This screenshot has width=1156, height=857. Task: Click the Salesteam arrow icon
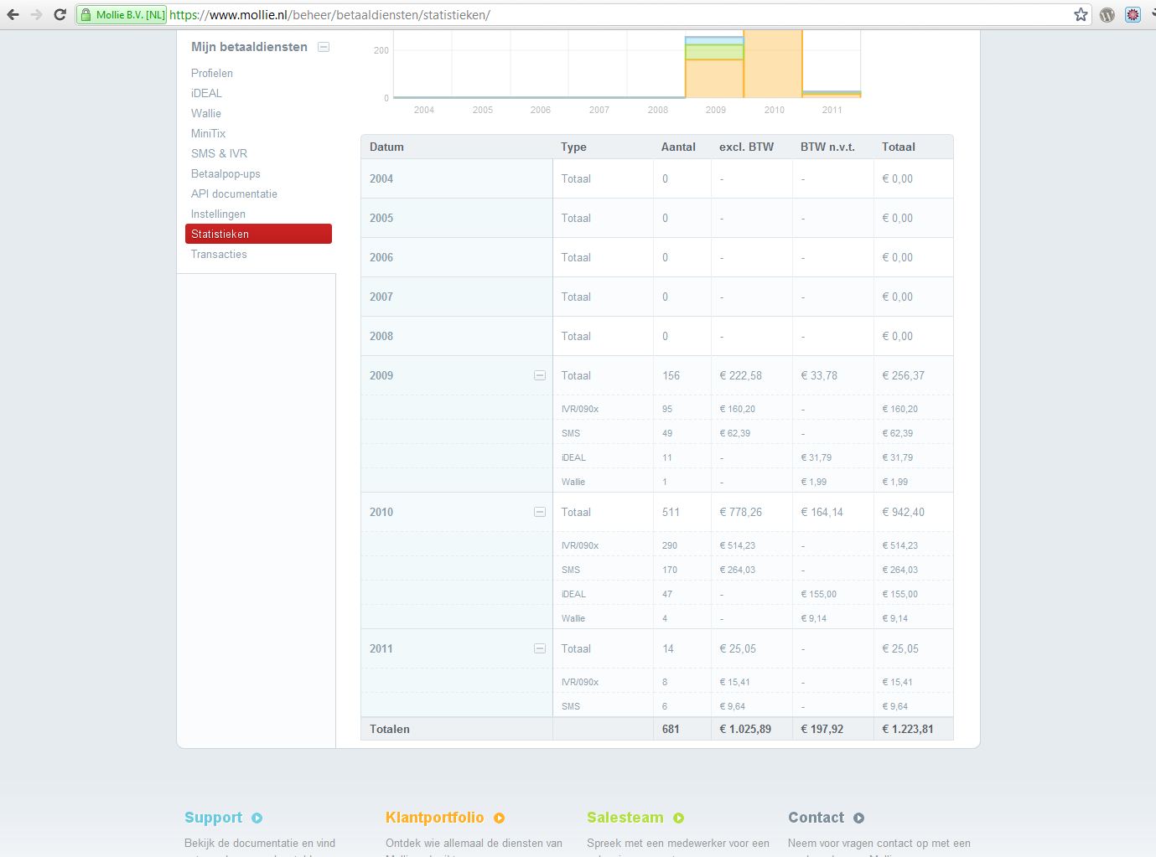[679, 818]
